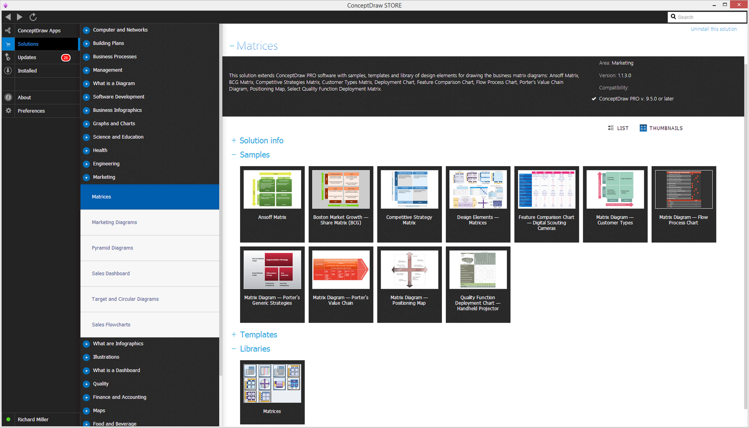749x428 pixels.
Task: Click arrow icon beside Management
Action: (x=86, y=70)
